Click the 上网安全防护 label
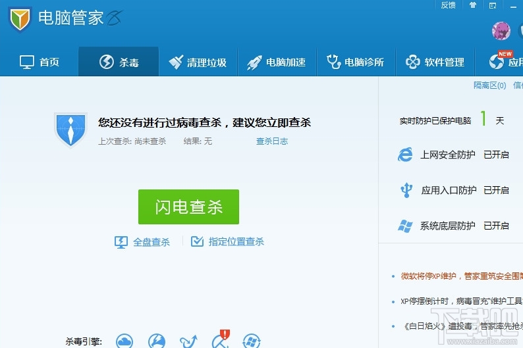Image resolution: width=523 pixels, height=348 pixels. [x=448, y=155]
